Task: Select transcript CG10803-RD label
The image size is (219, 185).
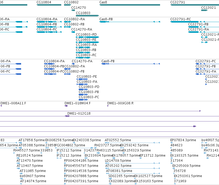Action: (x=86, y=35)
